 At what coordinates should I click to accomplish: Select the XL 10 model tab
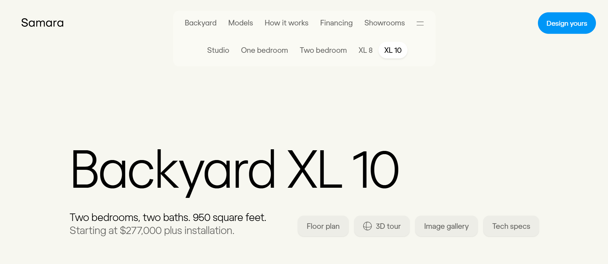pos(393,50)
